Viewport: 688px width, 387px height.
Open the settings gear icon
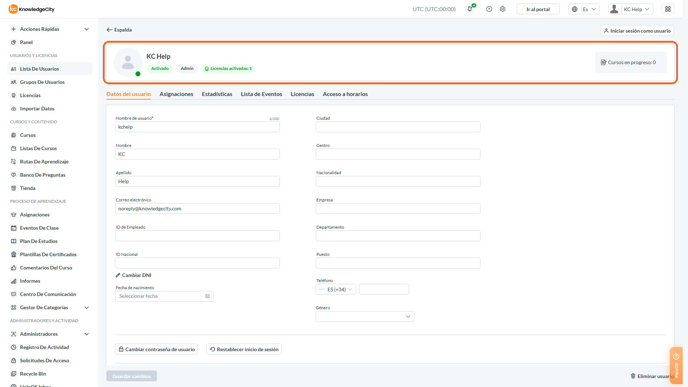point(503,9)
